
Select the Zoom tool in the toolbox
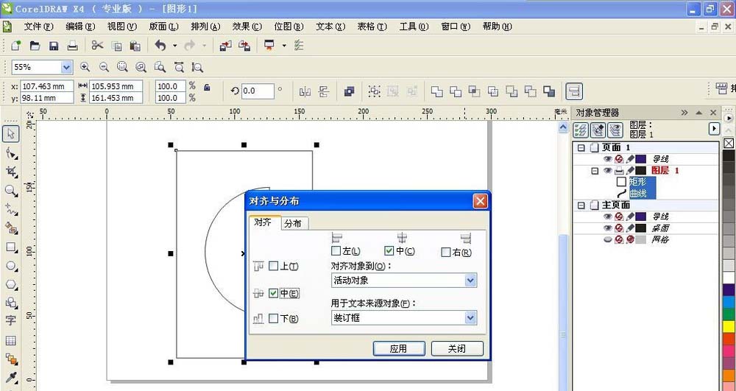11,191
